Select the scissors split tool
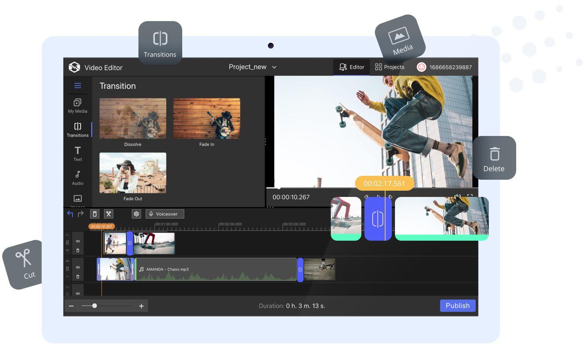The image size is (585, 345). pyautogui.click(x=108, y=214)
